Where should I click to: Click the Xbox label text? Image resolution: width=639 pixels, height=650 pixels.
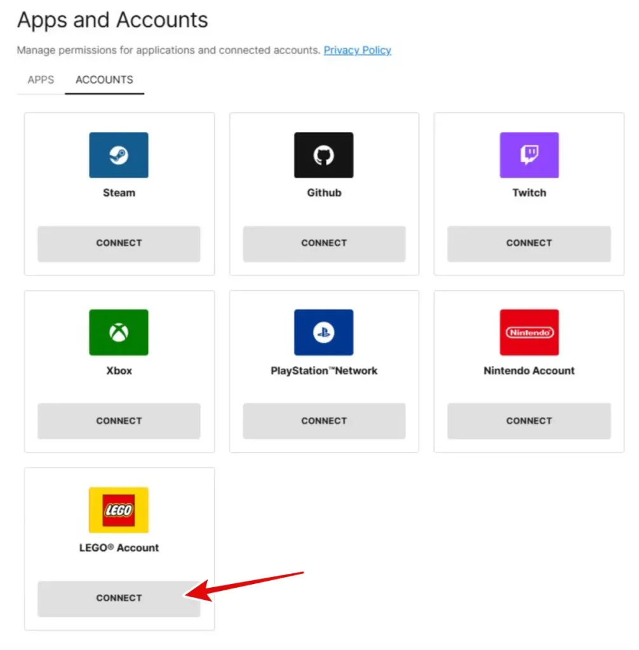click(x=119, y=371)
